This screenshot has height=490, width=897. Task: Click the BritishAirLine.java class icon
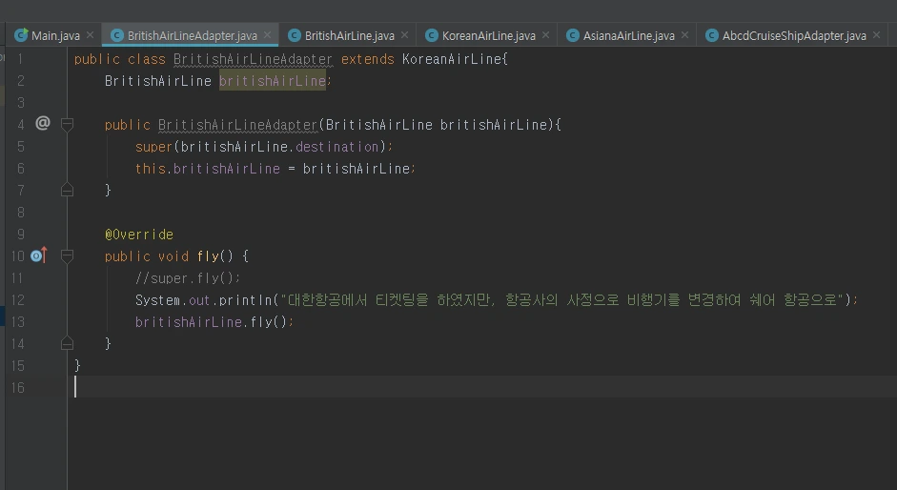(294, 35)
